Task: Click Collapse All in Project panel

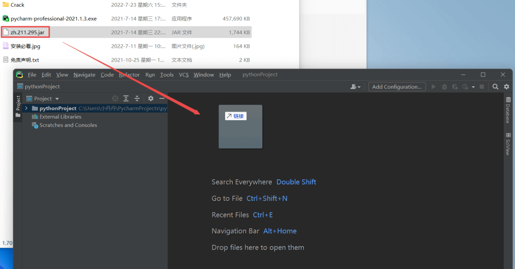Action: (137, 99)
